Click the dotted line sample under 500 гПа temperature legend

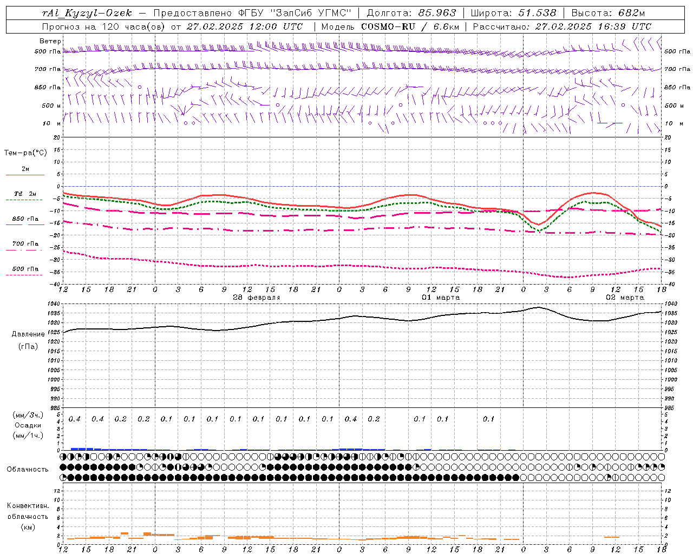24,275
